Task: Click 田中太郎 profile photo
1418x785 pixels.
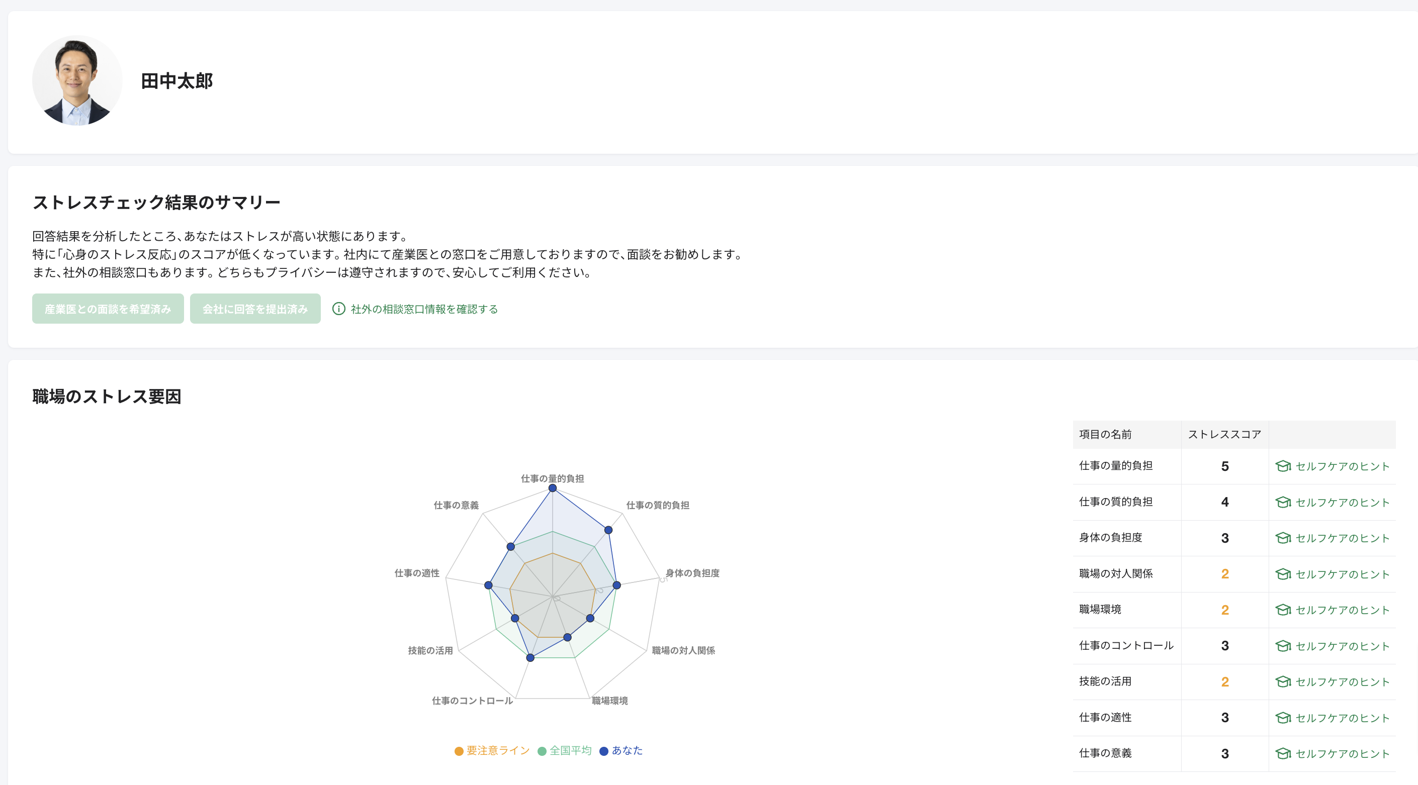Action: coord(77,80)
